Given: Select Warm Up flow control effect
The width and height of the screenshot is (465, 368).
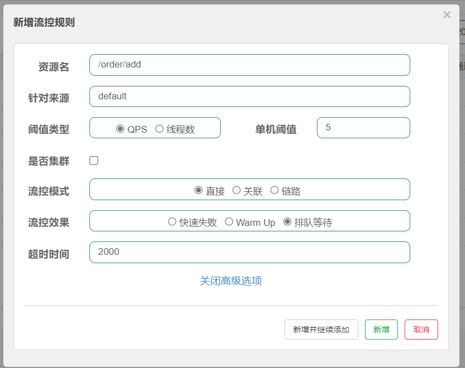Looking at the screenshot, I should (229, 222).
